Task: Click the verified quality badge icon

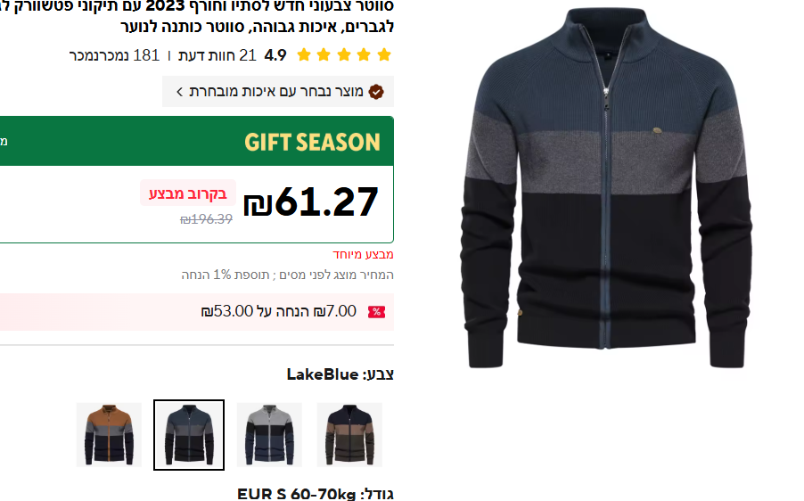Action: pos(376,92)
